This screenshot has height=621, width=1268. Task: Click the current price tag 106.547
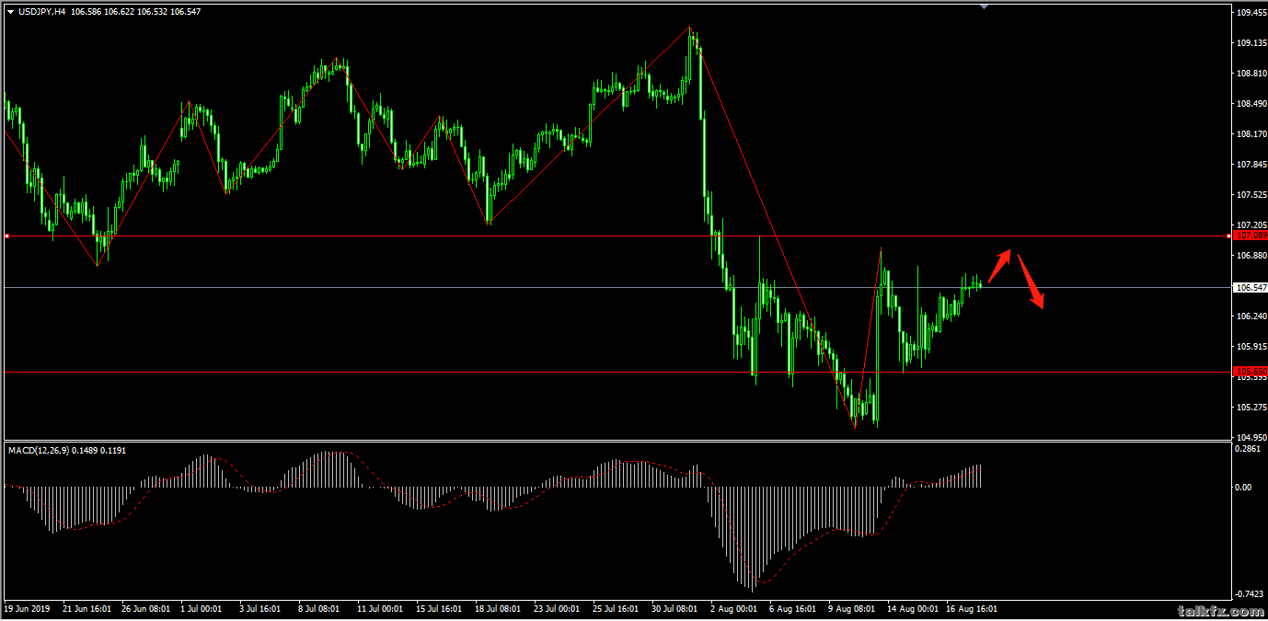1250,288
